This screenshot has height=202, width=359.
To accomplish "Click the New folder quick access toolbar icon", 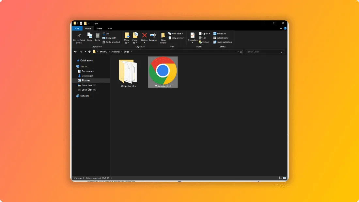I will pos(85,23).
